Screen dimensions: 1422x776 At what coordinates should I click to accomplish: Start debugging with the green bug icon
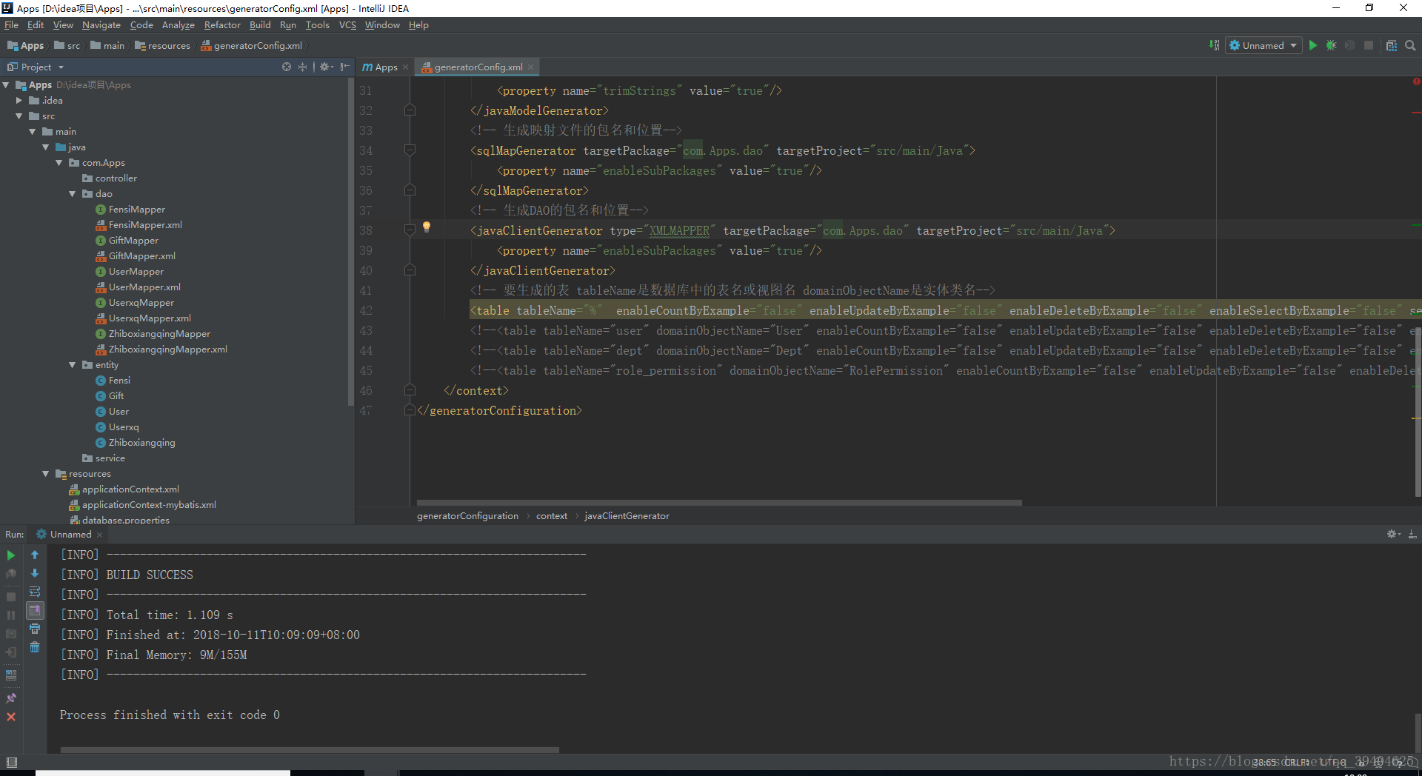[1332, 45]
